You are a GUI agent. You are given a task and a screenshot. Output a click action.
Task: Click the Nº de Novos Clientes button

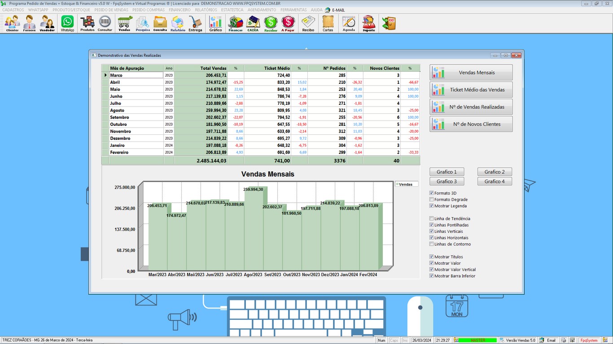pos(471,124)
